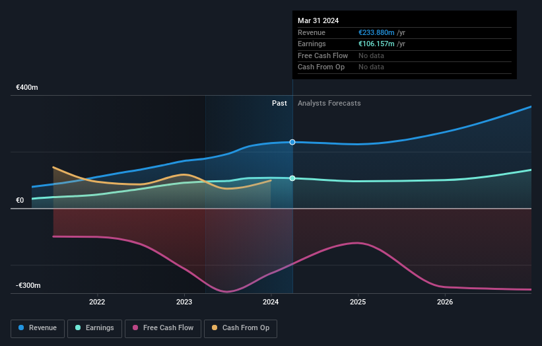The width and height of the screenshot is (542, 346).
Task: Click the €400m y-axis label
Action: [27, 87]
